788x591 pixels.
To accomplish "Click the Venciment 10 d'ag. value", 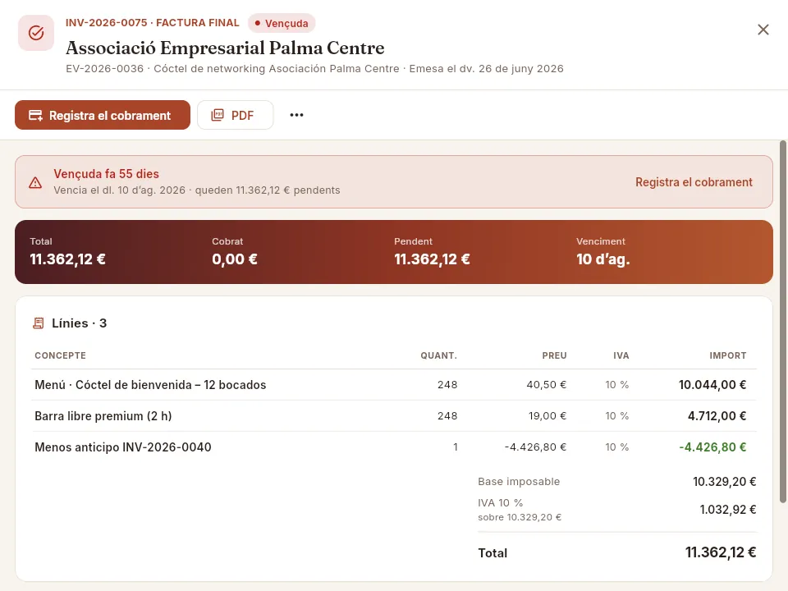I will click(x=603, y=259).
